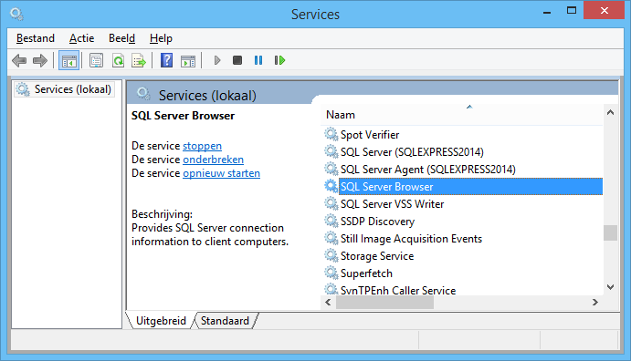Screen dimensions: 631x361
Task: Click the Back arrow toolbar icon
Action: click(x=19, y=61)
